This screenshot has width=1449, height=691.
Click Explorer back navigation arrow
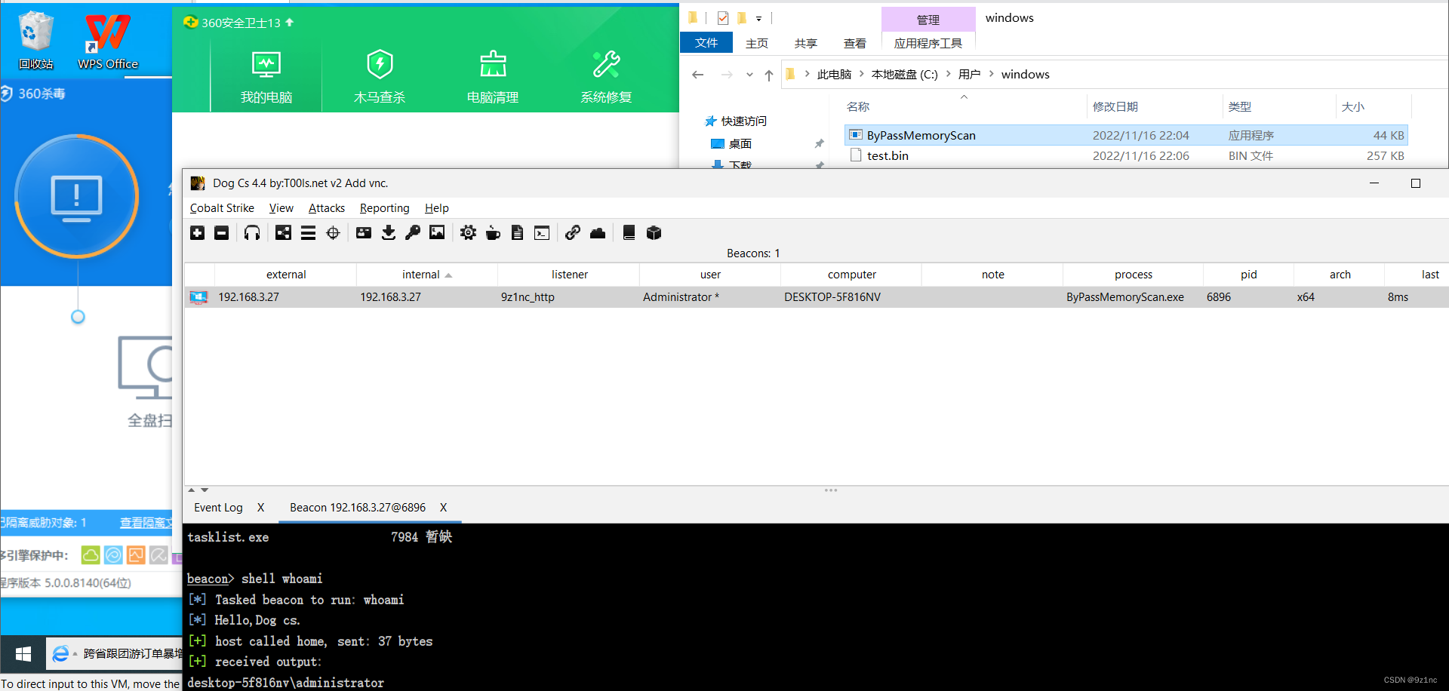pos(698,74)
